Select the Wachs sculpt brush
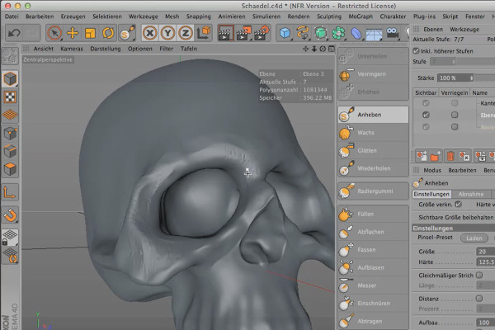This screenshot has height=330, width=495. pos(373,133)
